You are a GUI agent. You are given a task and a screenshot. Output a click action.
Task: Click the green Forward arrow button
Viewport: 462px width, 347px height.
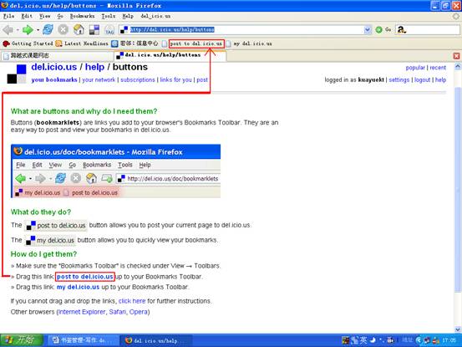click(x=28, y=29)
